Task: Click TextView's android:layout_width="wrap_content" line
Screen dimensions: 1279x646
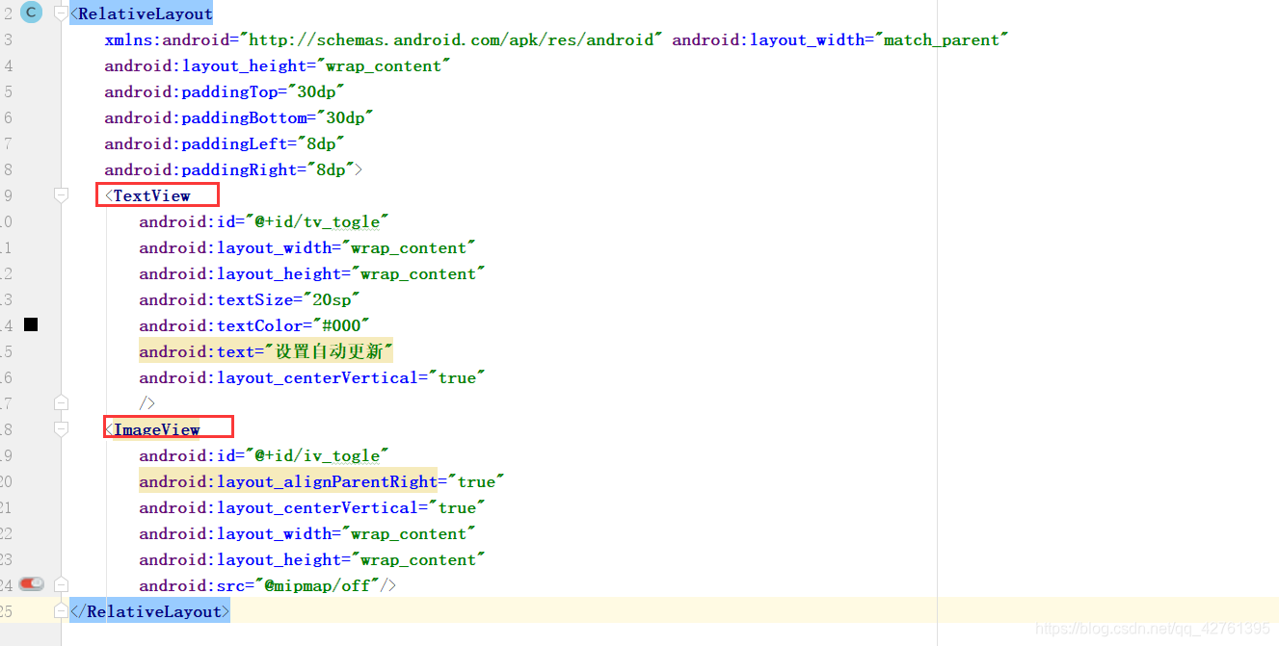Action: click(307, 247)
